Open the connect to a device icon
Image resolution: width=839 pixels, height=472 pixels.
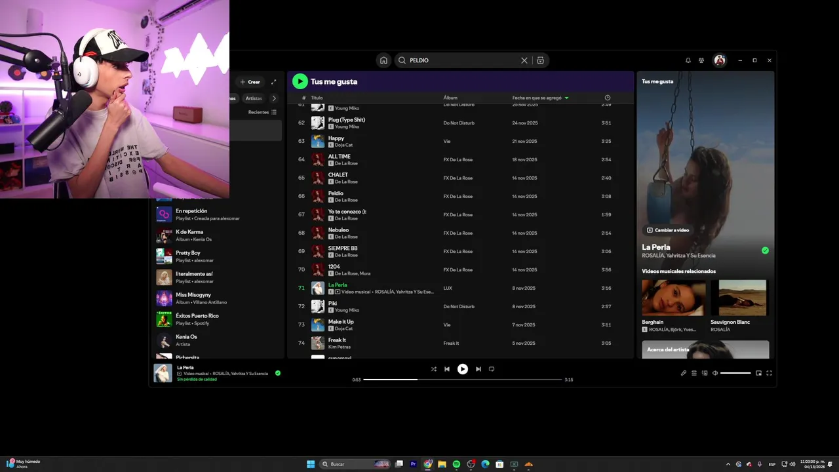[705, 373]
